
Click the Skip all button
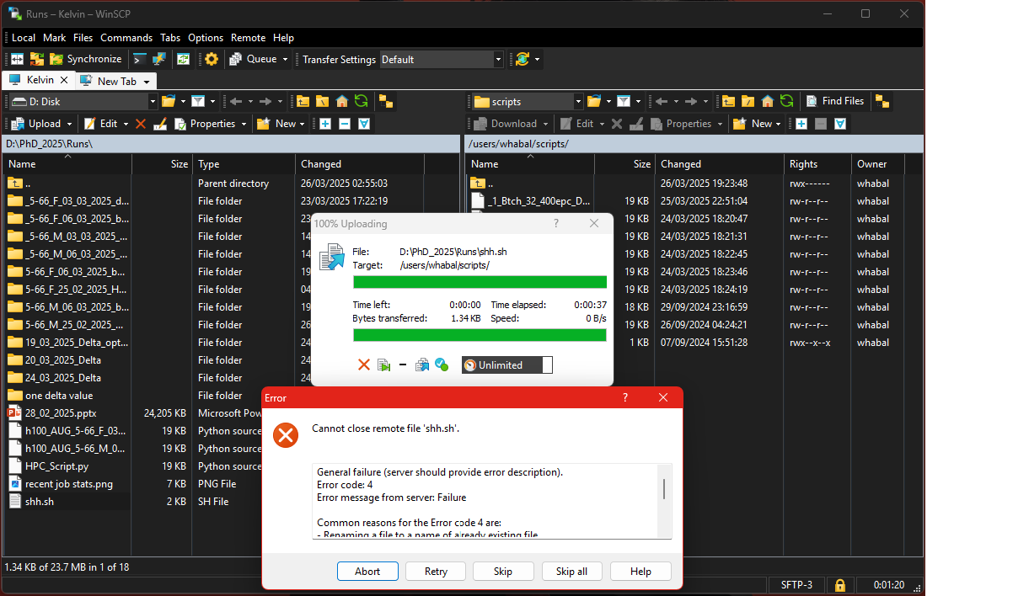coord(571,571)
